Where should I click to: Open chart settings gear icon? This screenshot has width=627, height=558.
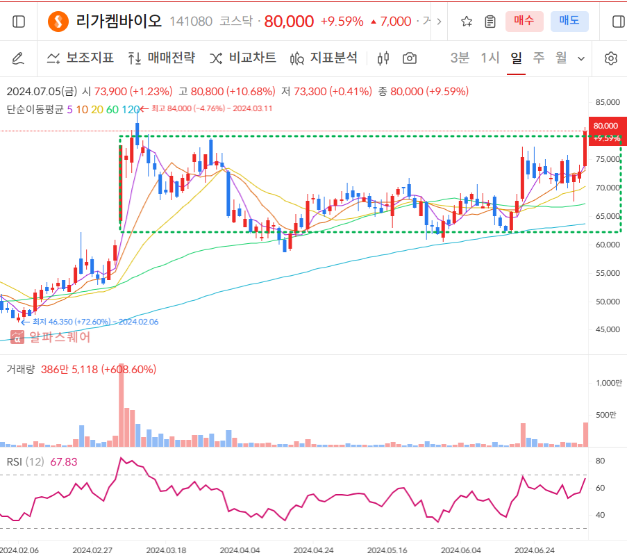coord(610,58)
